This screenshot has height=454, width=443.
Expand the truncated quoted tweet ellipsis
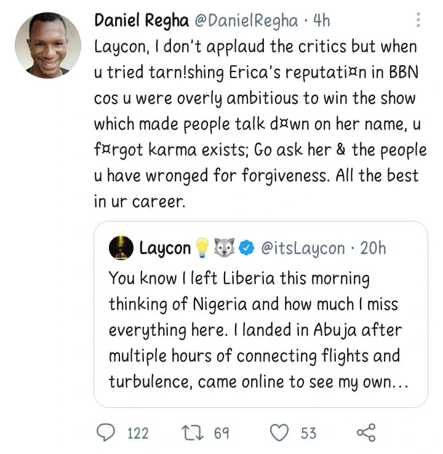400,382
